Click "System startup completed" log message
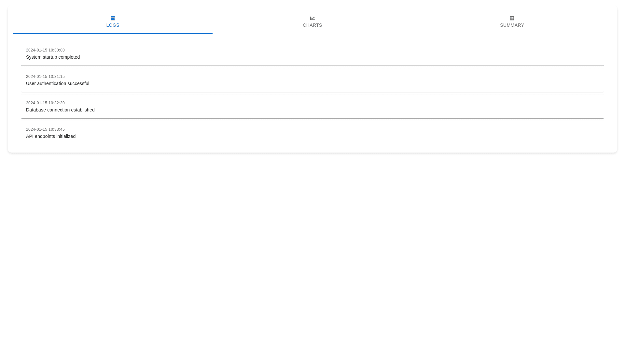 click(53, 57)
